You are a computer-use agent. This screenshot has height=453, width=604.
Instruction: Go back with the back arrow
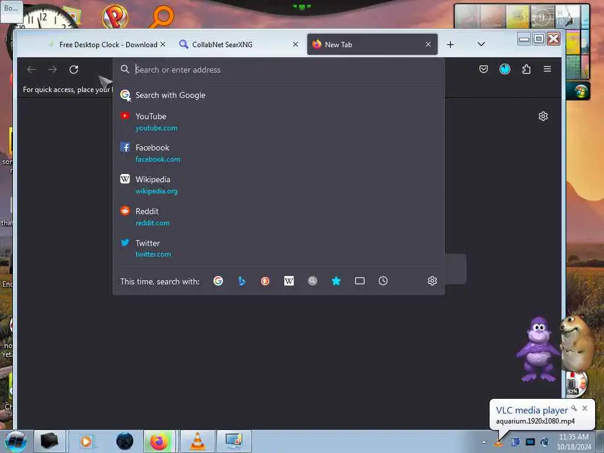31,70
